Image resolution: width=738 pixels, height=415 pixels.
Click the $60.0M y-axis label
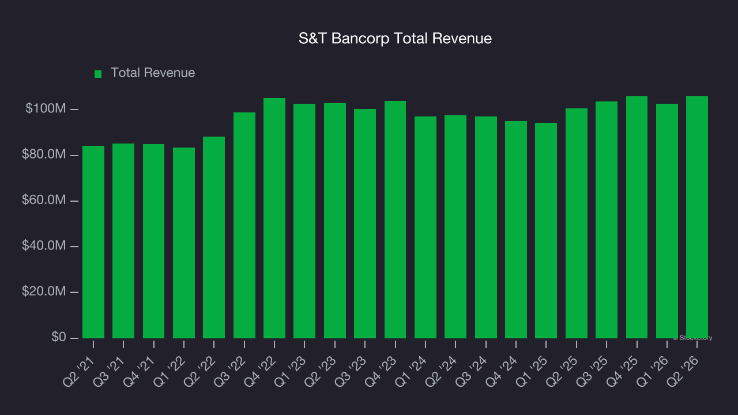[44, 201]
